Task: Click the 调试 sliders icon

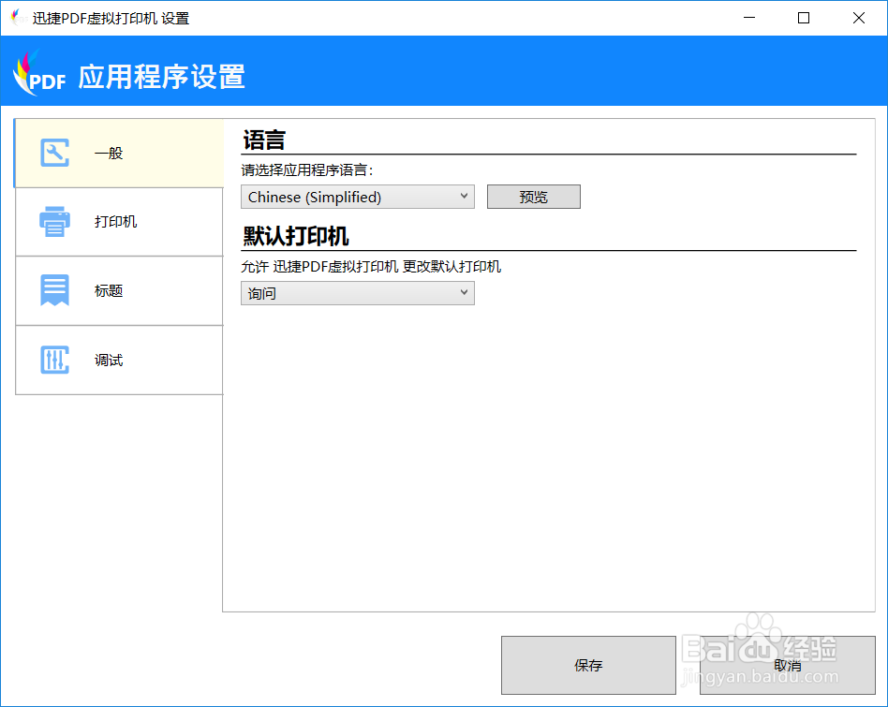Action: 55,360
